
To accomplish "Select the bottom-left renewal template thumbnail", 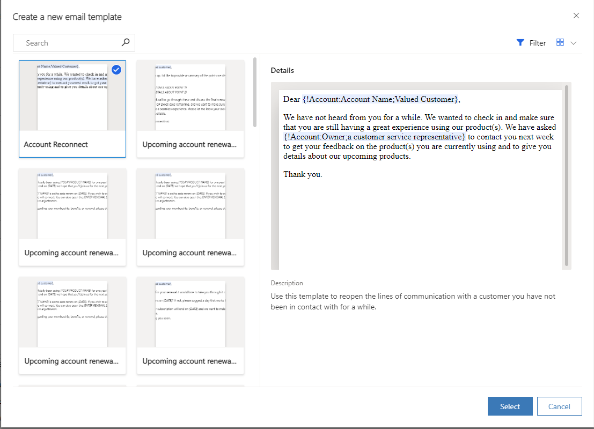I will (x=72, y=312).
